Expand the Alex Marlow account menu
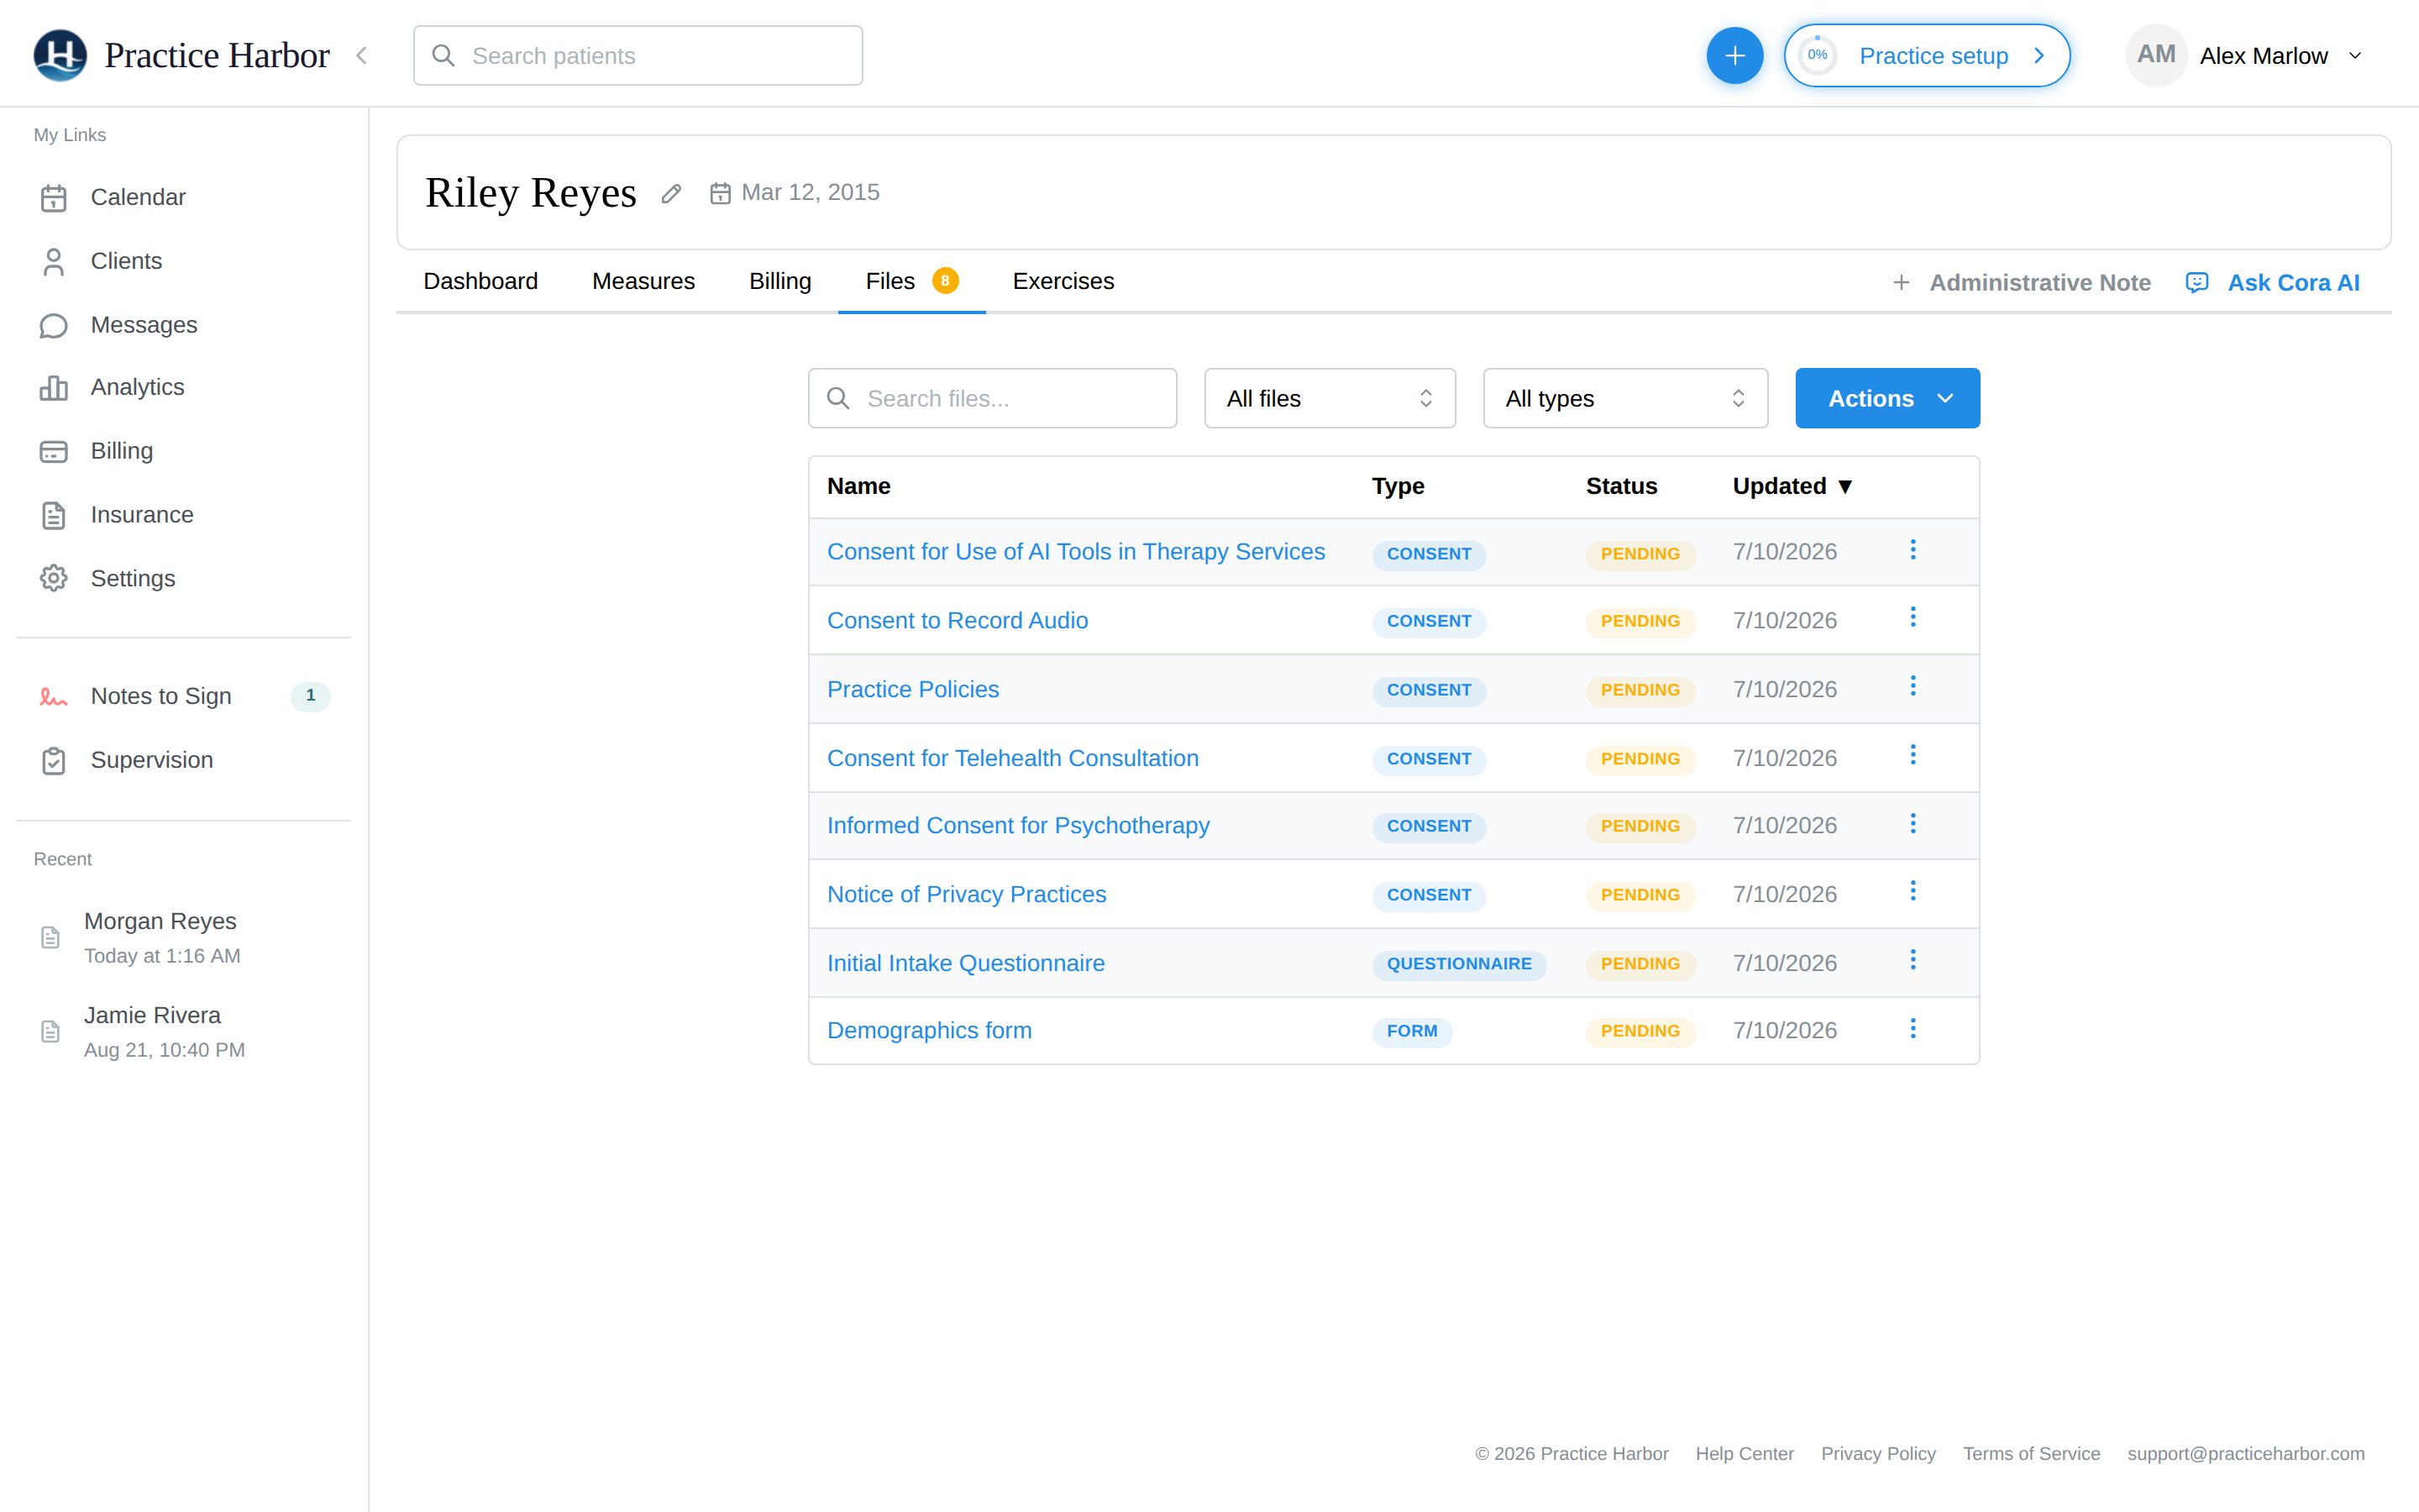Screen dimensions: 2419x1512 (2356, 56)
